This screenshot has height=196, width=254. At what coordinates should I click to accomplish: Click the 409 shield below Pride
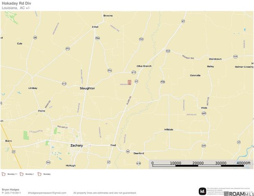point(204,114)
